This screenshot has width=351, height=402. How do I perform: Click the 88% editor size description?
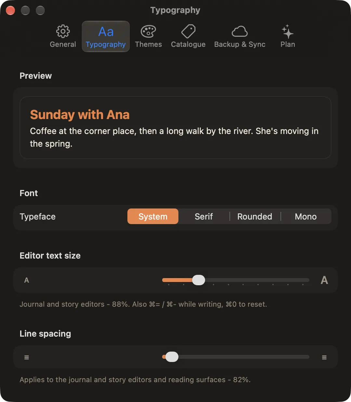pyautogui.click(x=143, y=304)
